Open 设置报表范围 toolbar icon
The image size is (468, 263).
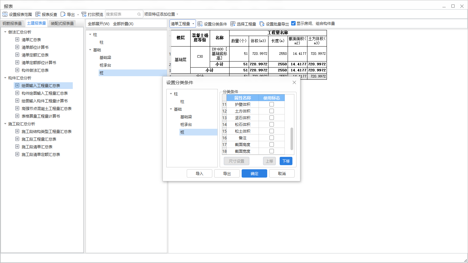pos(5,14)
